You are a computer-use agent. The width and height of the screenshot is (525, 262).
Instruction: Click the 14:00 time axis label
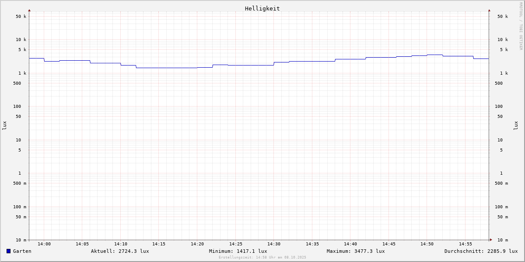coord(44,244)
